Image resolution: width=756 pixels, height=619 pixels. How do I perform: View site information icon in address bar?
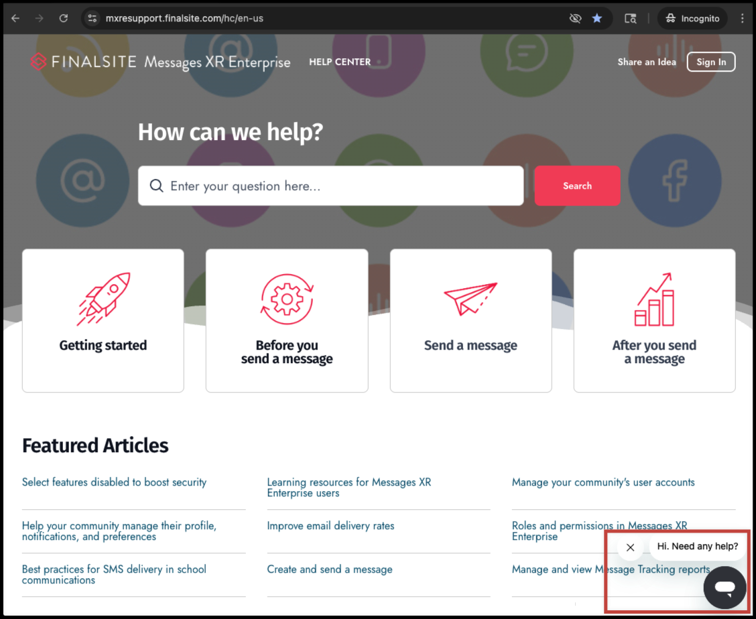coord(92,18)
